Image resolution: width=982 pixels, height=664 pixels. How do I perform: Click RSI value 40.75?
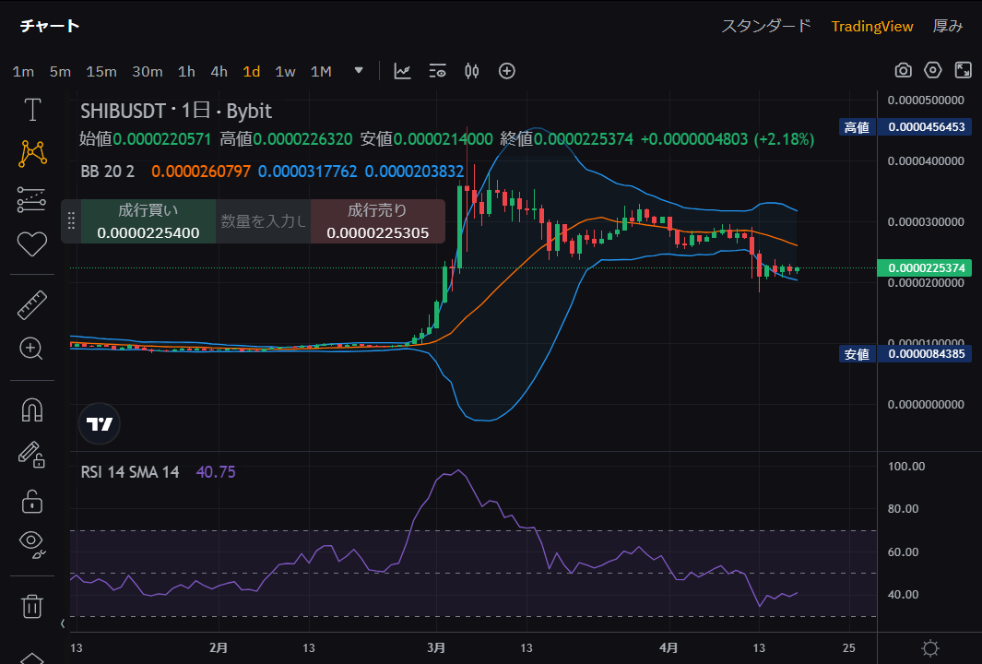pos(216,471)
